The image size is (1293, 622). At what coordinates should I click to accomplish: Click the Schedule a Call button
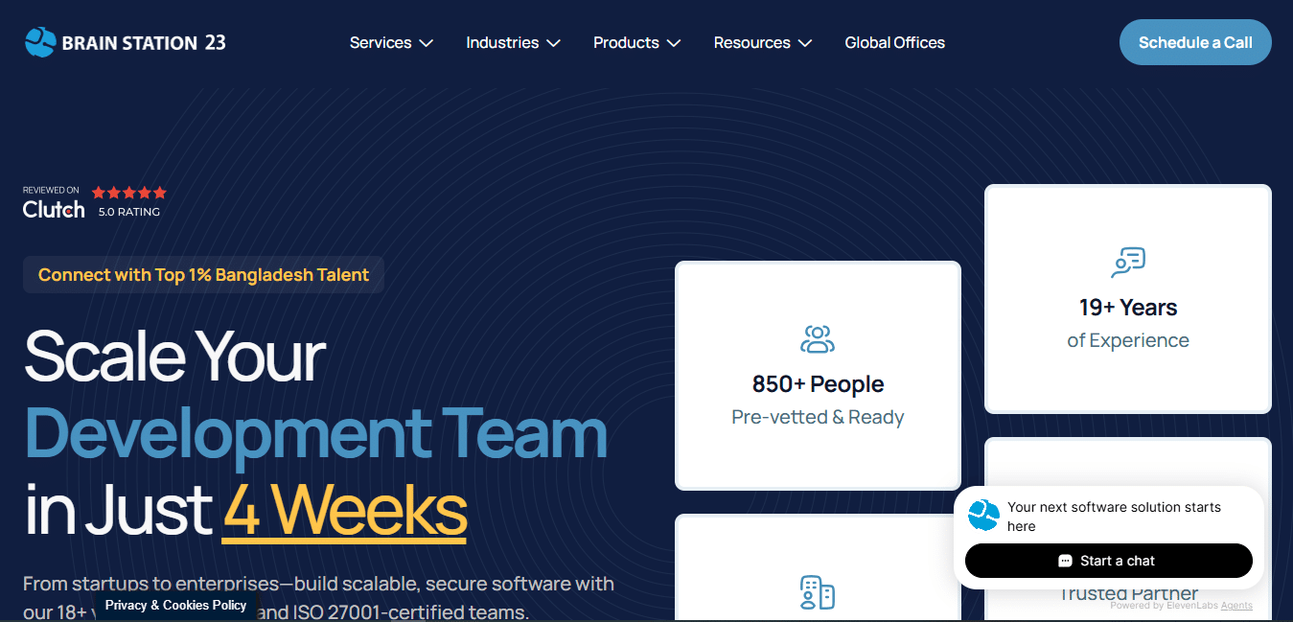(1195, 42)
